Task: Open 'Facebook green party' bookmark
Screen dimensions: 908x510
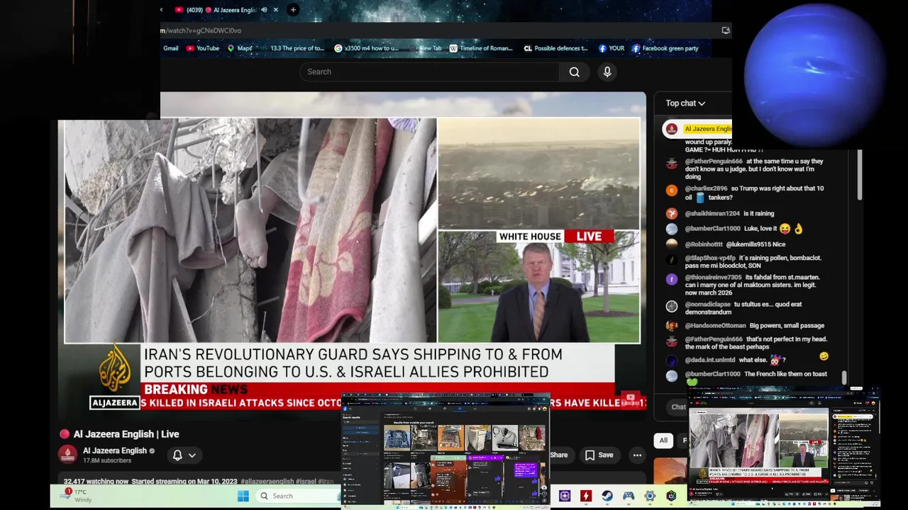Action: (x=665, y=48)
